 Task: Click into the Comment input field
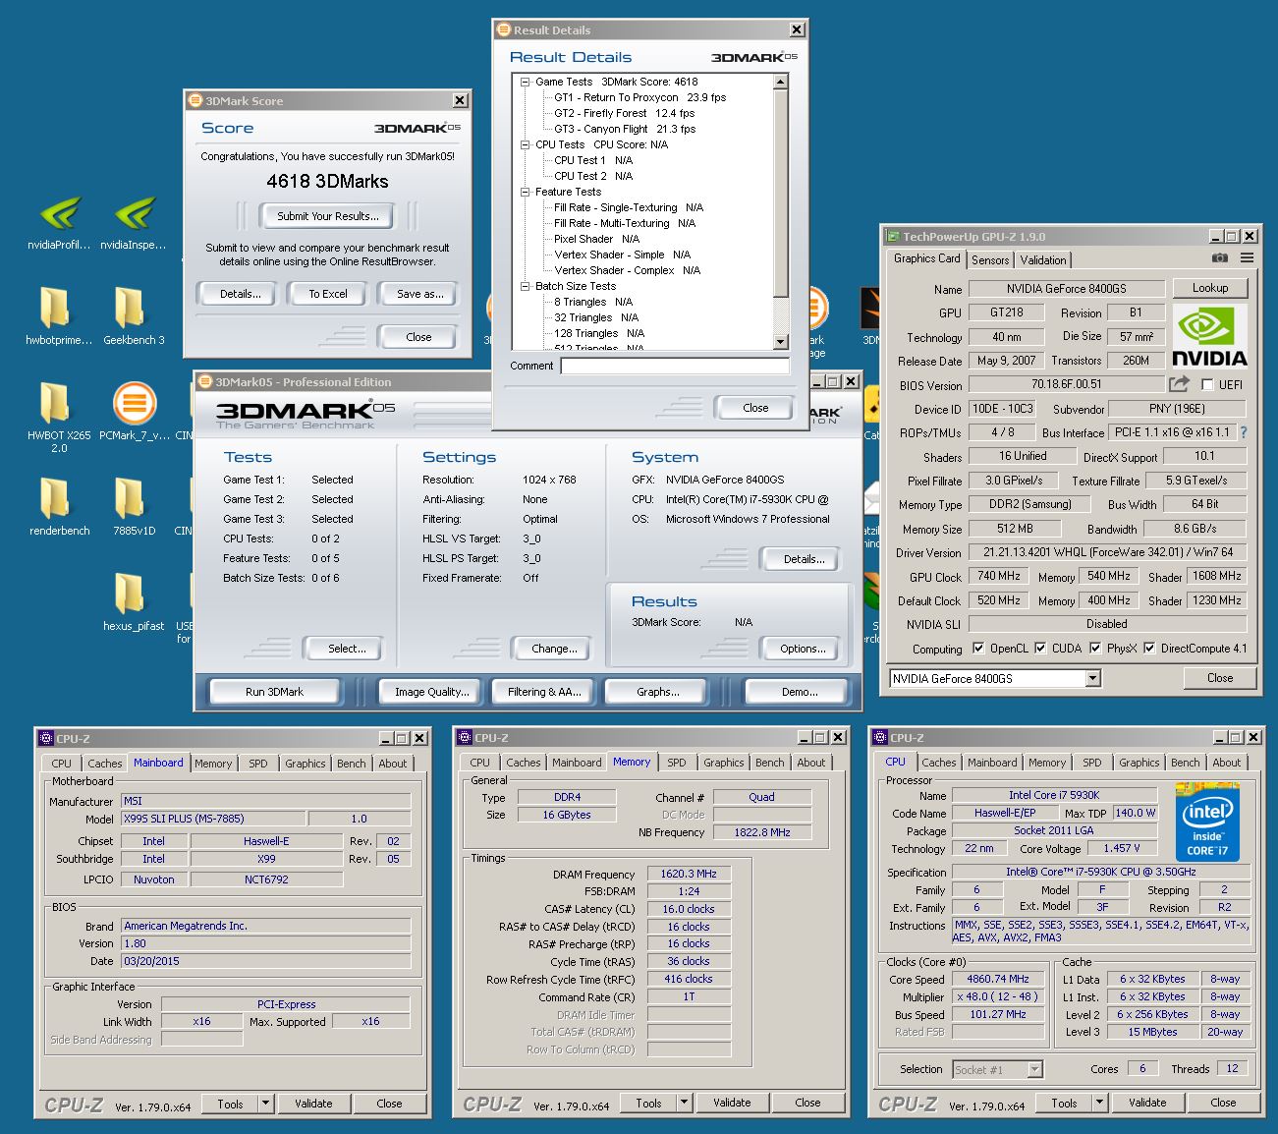[675, 366]
